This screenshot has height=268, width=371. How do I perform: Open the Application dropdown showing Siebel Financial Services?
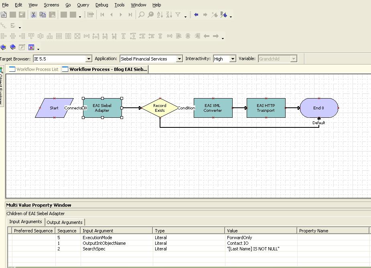(x=180, y=58)
